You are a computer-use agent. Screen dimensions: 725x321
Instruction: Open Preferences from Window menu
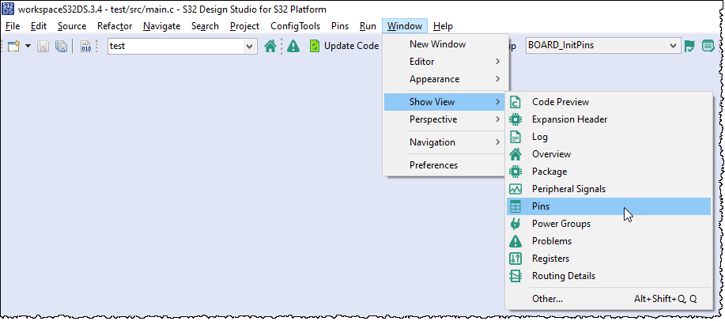[x=445, y=165]
